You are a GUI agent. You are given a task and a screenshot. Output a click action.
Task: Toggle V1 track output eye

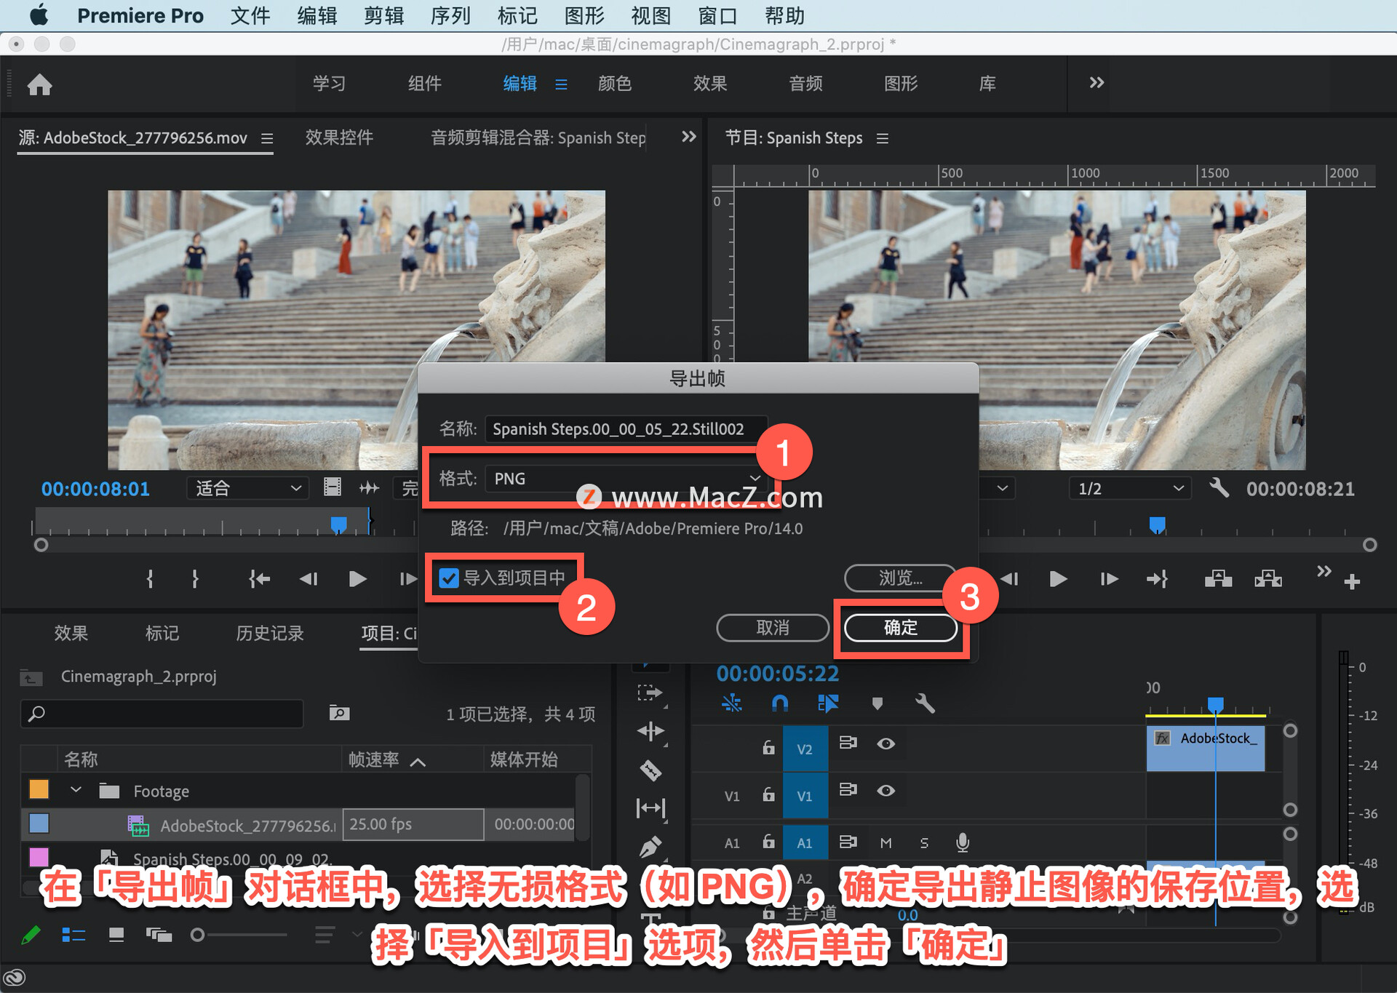click(885, 791)
